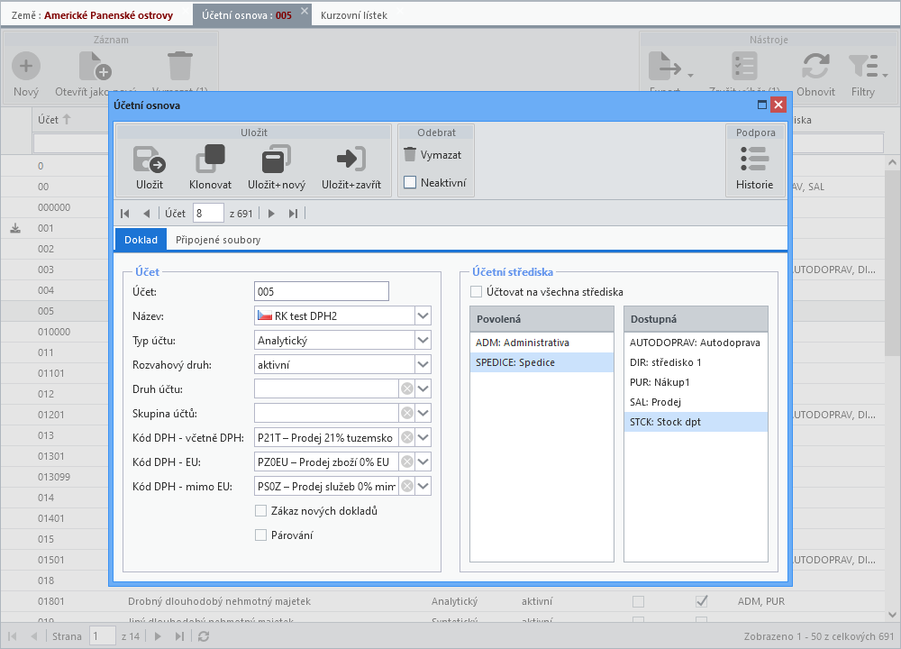Check Zákaz nových dokladů

coord(260,510)
